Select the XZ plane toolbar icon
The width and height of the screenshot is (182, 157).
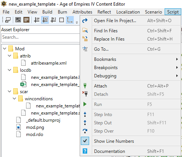click(x=45, y=20)
